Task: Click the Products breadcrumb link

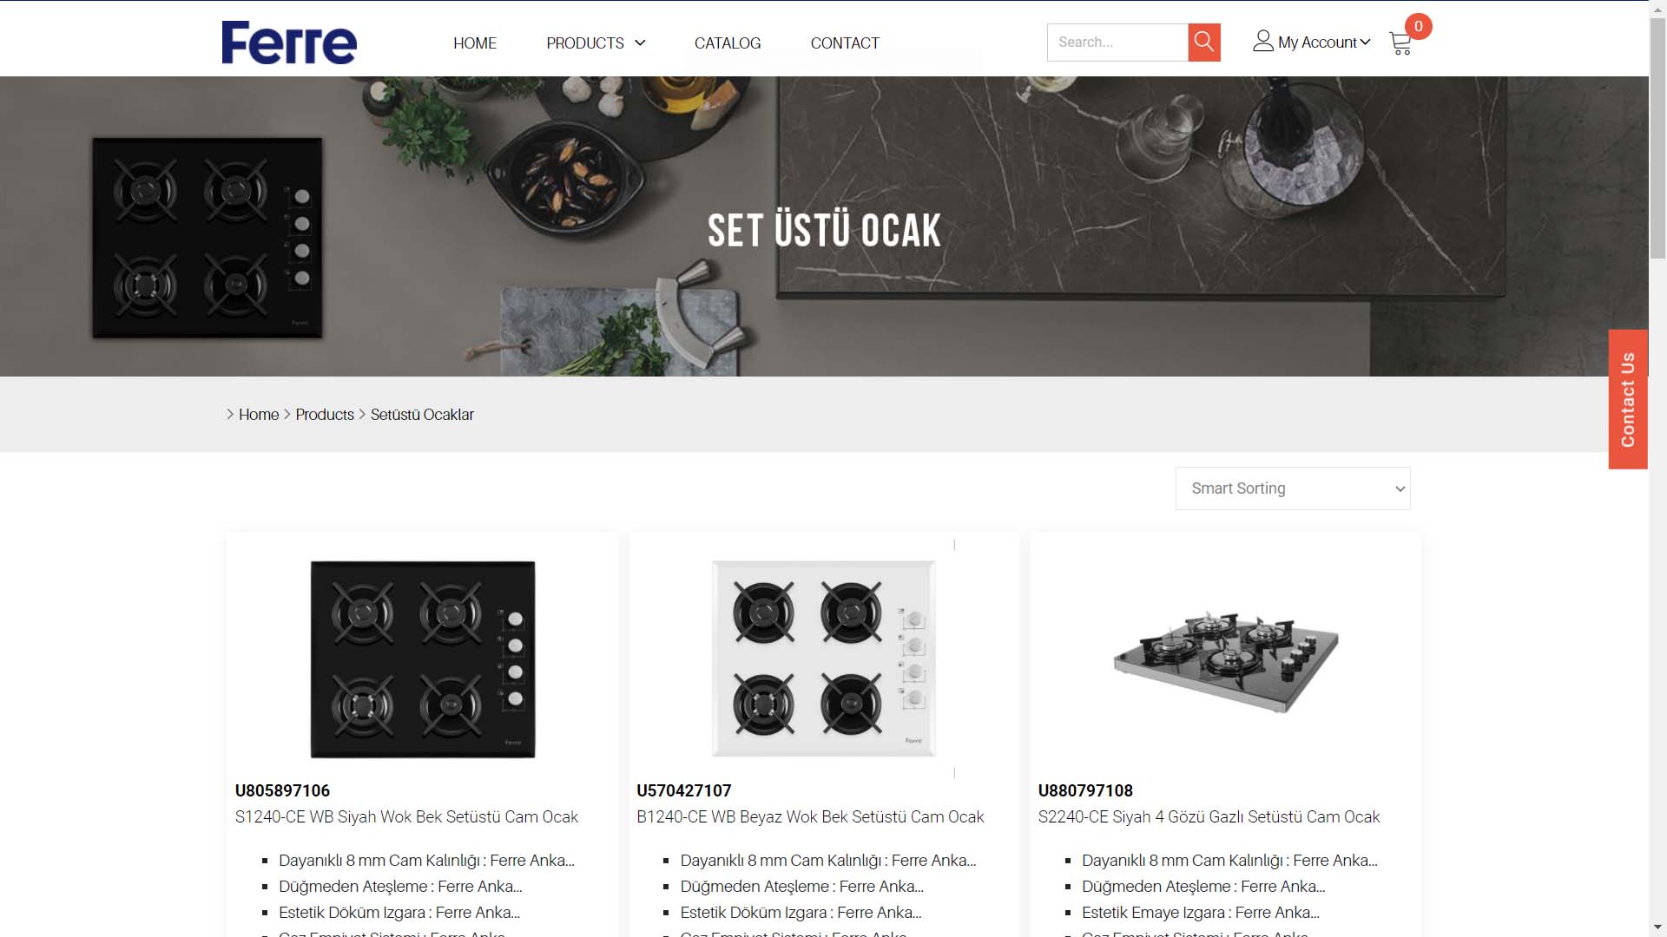Action: pyautogui.click(x=325, y=415)
